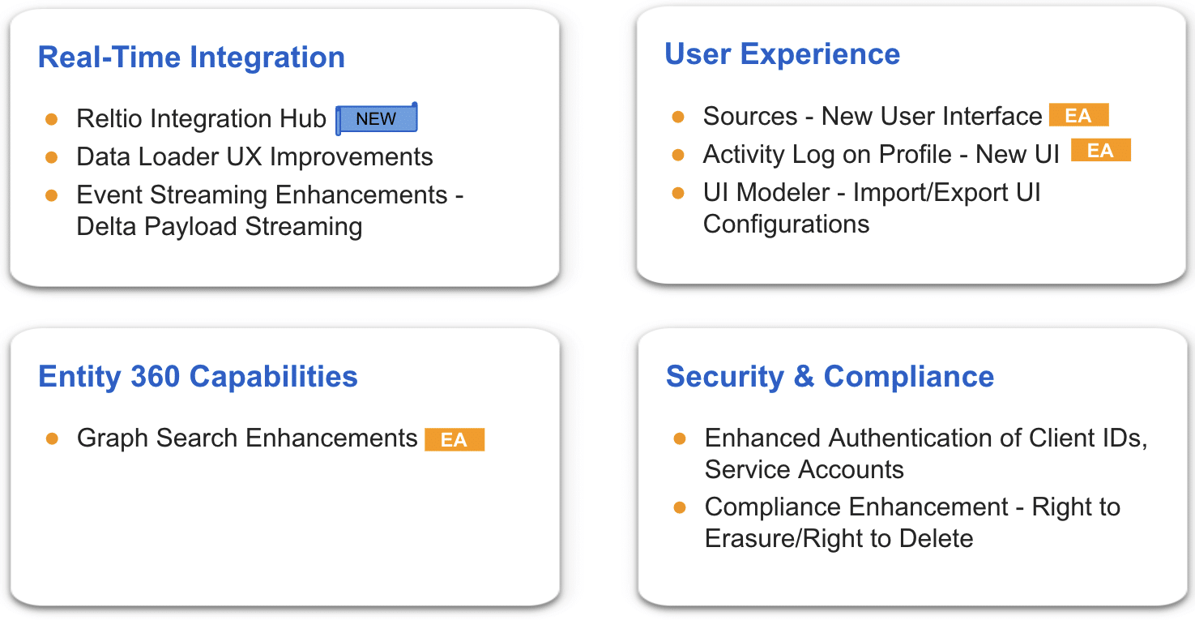The height and width of the screenshot is (620, 1195).
Task: Select the User Experience heading
Action: [x=782, y=54]
